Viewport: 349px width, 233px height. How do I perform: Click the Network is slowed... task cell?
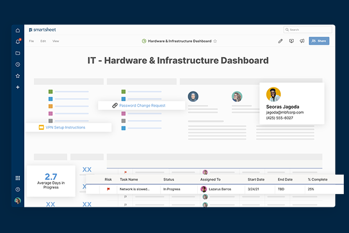pyautogui.click(x=135, y=189)
